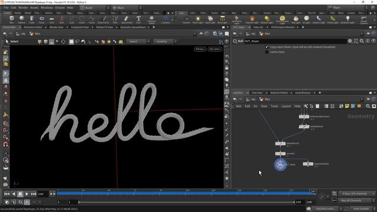Viewport: 377px width, 212px height.
Task: Open the Persp viewport dropdown
Action: pos(200,49)
